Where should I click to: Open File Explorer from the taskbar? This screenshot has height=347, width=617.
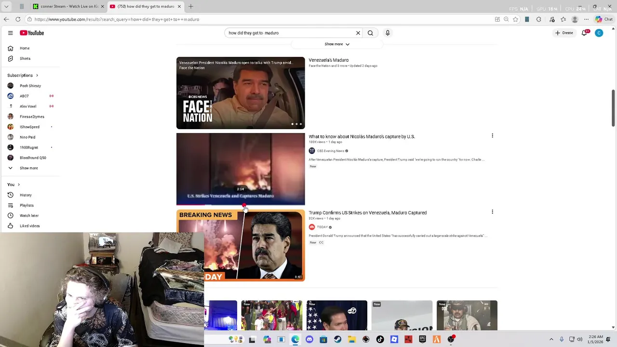tap(352, 339)
